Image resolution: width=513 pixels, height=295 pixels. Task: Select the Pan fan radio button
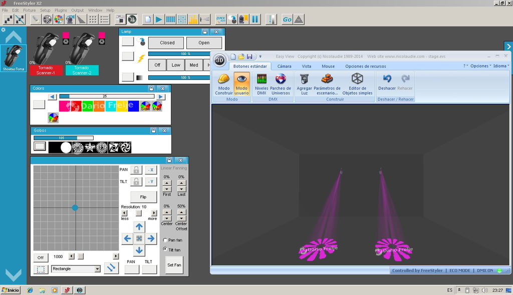(165, 240)
